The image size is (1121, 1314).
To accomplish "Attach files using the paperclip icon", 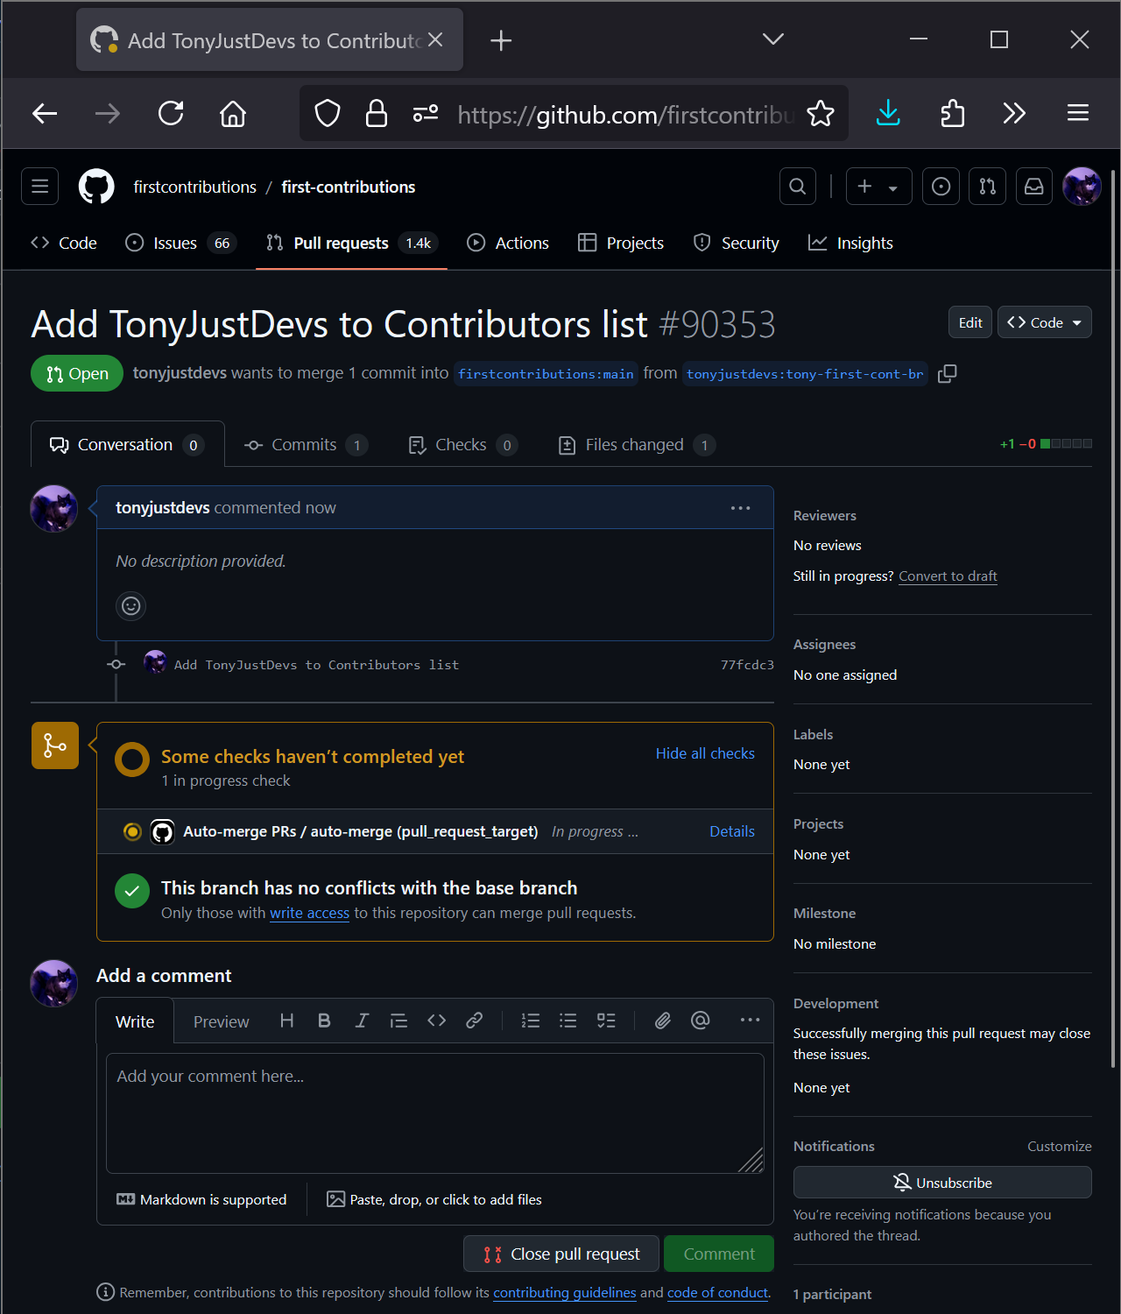I will tap(663, 1021).
